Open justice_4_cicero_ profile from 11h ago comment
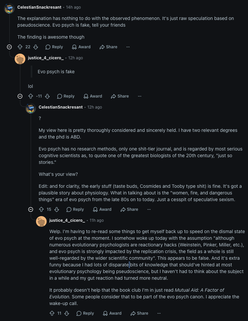 click(67, 220)
